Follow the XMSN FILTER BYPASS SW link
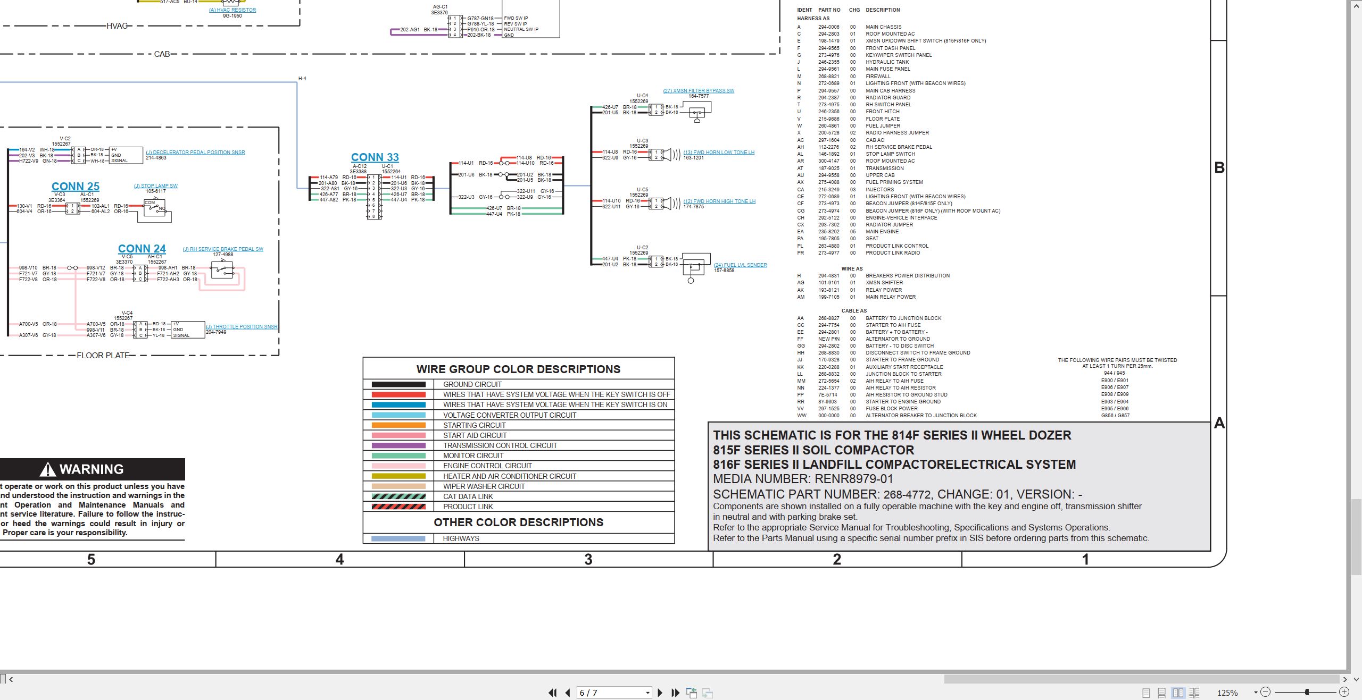The image size is (1362, 700). tap(699, 91)
